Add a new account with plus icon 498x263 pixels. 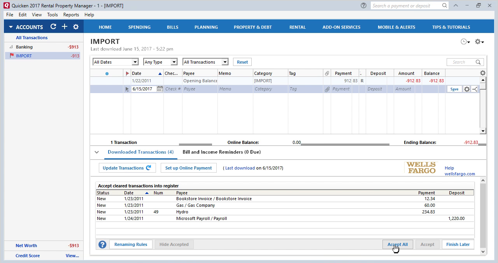(x=65, y=27)
